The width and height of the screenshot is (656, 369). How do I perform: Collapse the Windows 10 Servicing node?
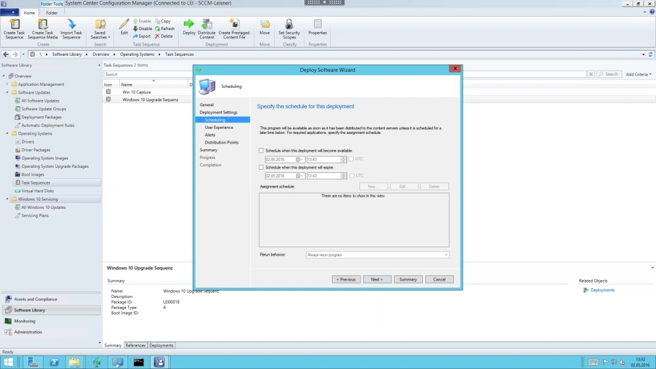(x=7, y=199)
